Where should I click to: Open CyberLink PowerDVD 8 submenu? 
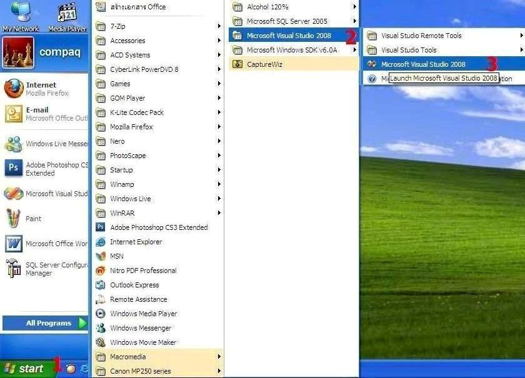pos(157,69)
